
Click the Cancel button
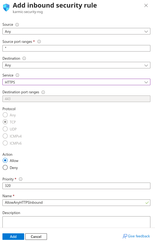point(36,237)
